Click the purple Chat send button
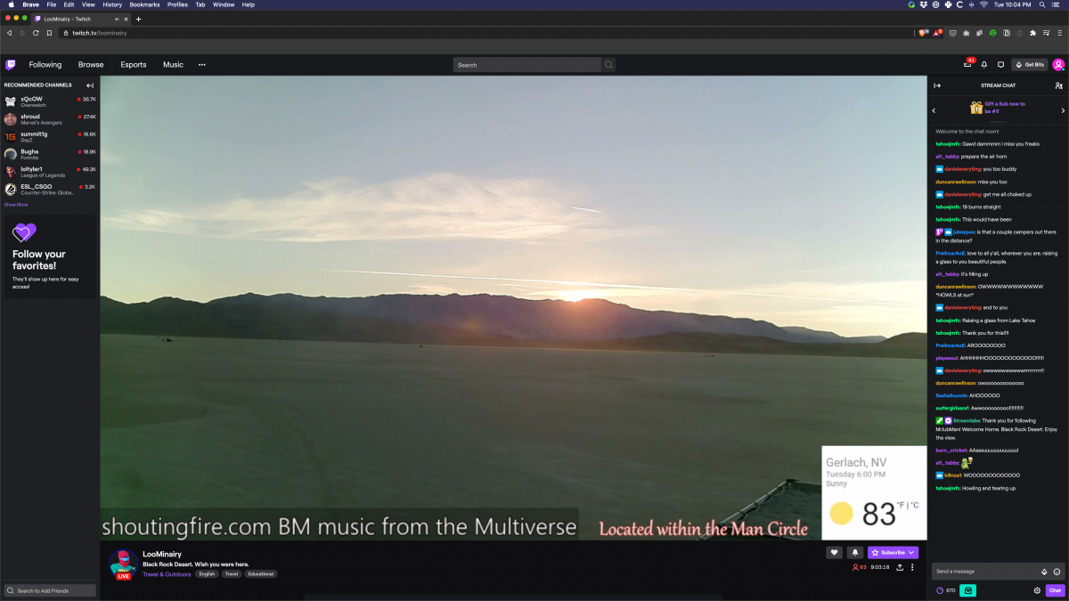The image size is (1069, 601). tap(1056, 590)
